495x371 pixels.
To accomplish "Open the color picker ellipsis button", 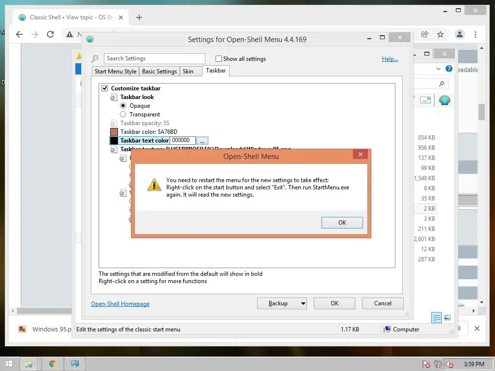I will 202,141.
